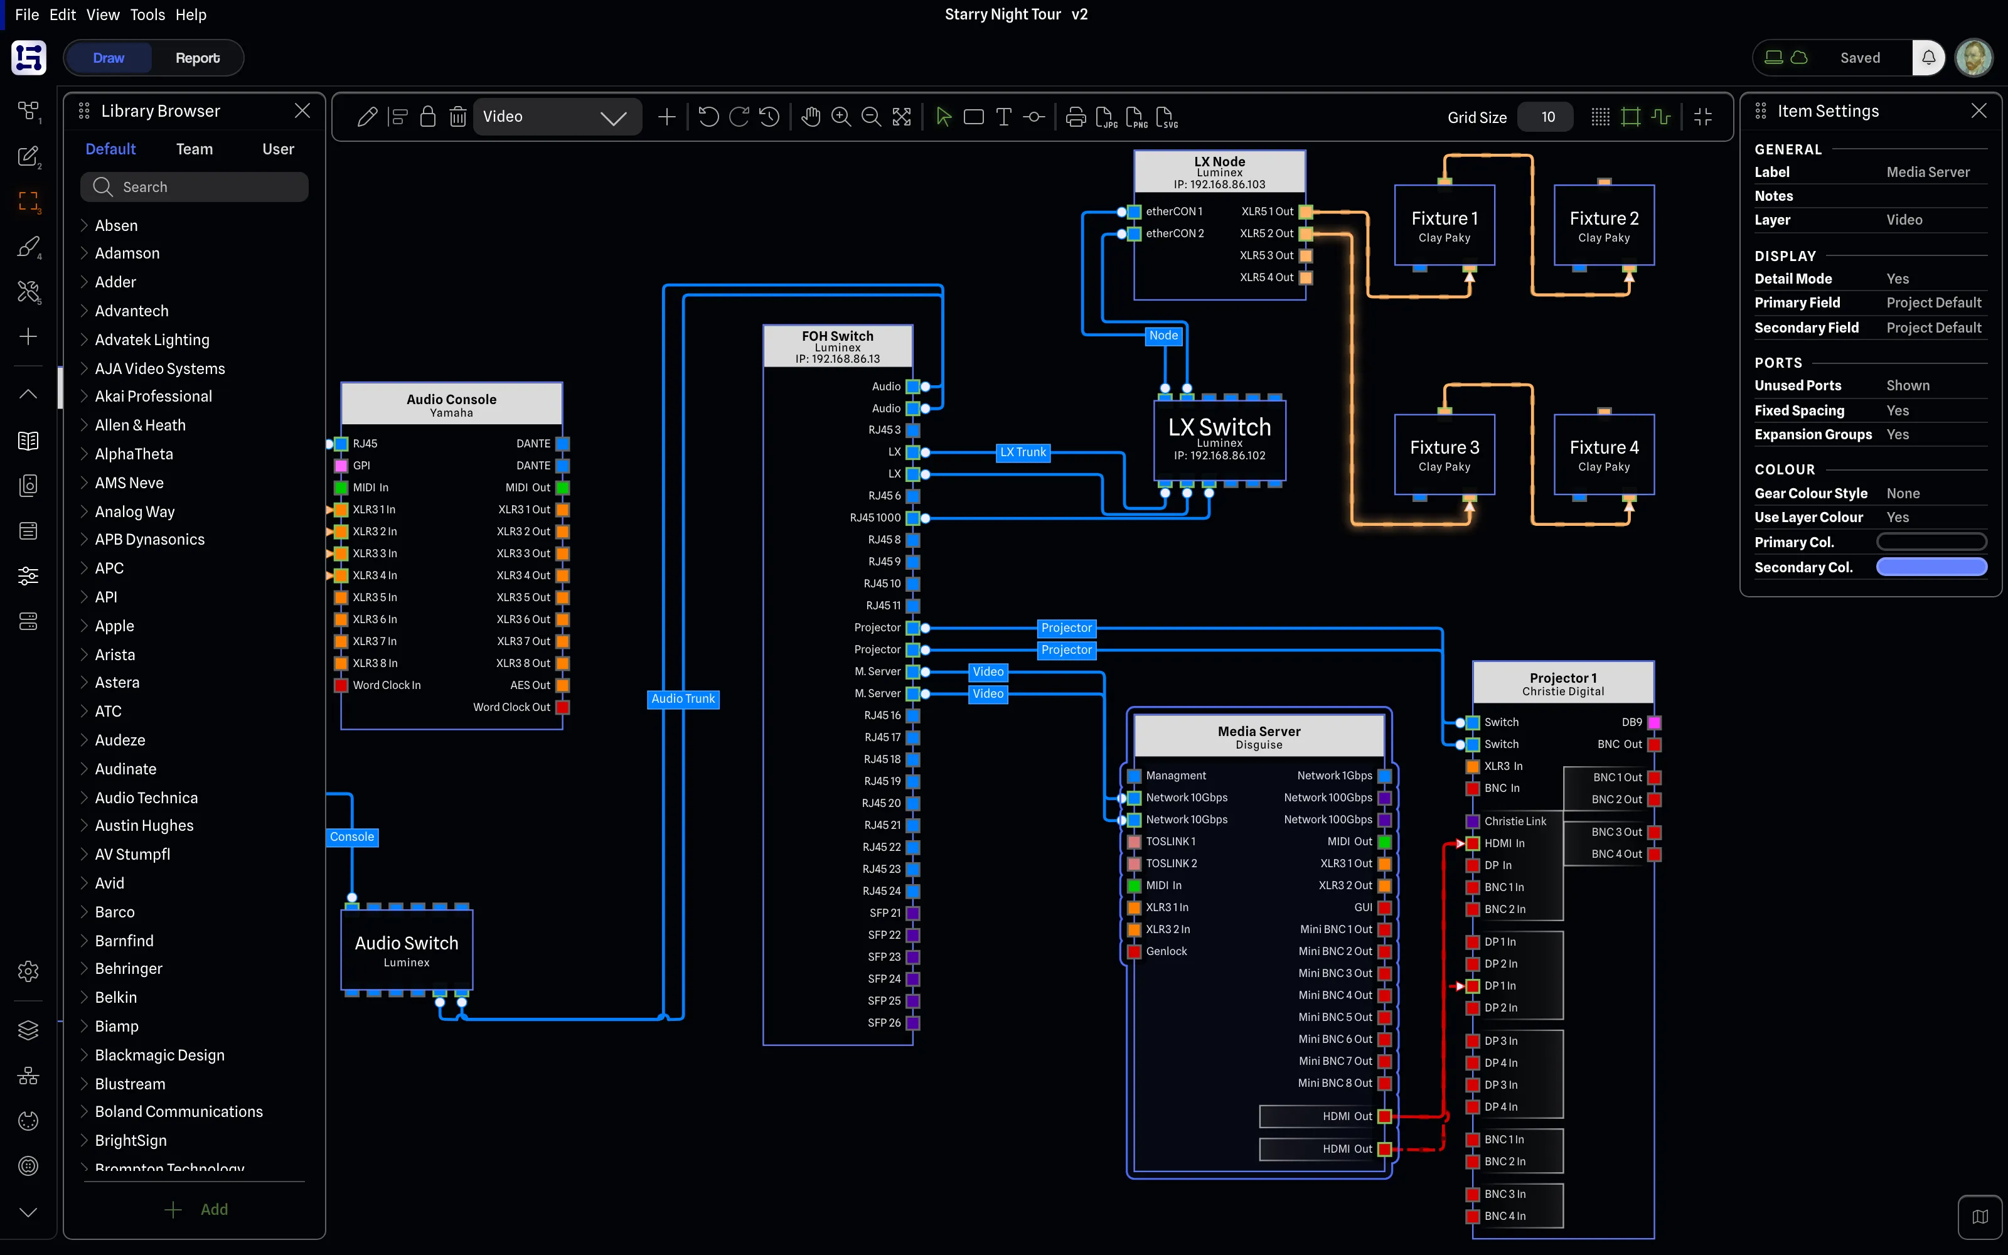Expand the Allen & Heath folder
This screenshot has height=1255, width=2008.
(x=84, y=425)
